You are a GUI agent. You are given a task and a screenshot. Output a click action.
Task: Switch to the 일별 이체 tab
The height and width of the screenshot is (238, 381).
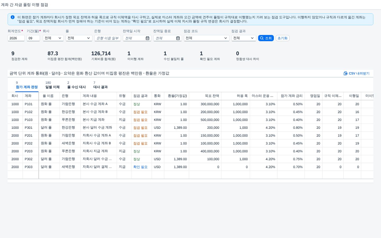pyautogui.click(x=52, y=85)
